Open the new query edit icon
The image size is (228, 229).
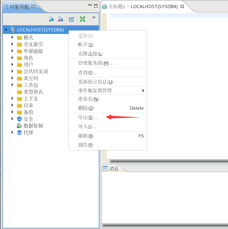click(x=71, y=19)
